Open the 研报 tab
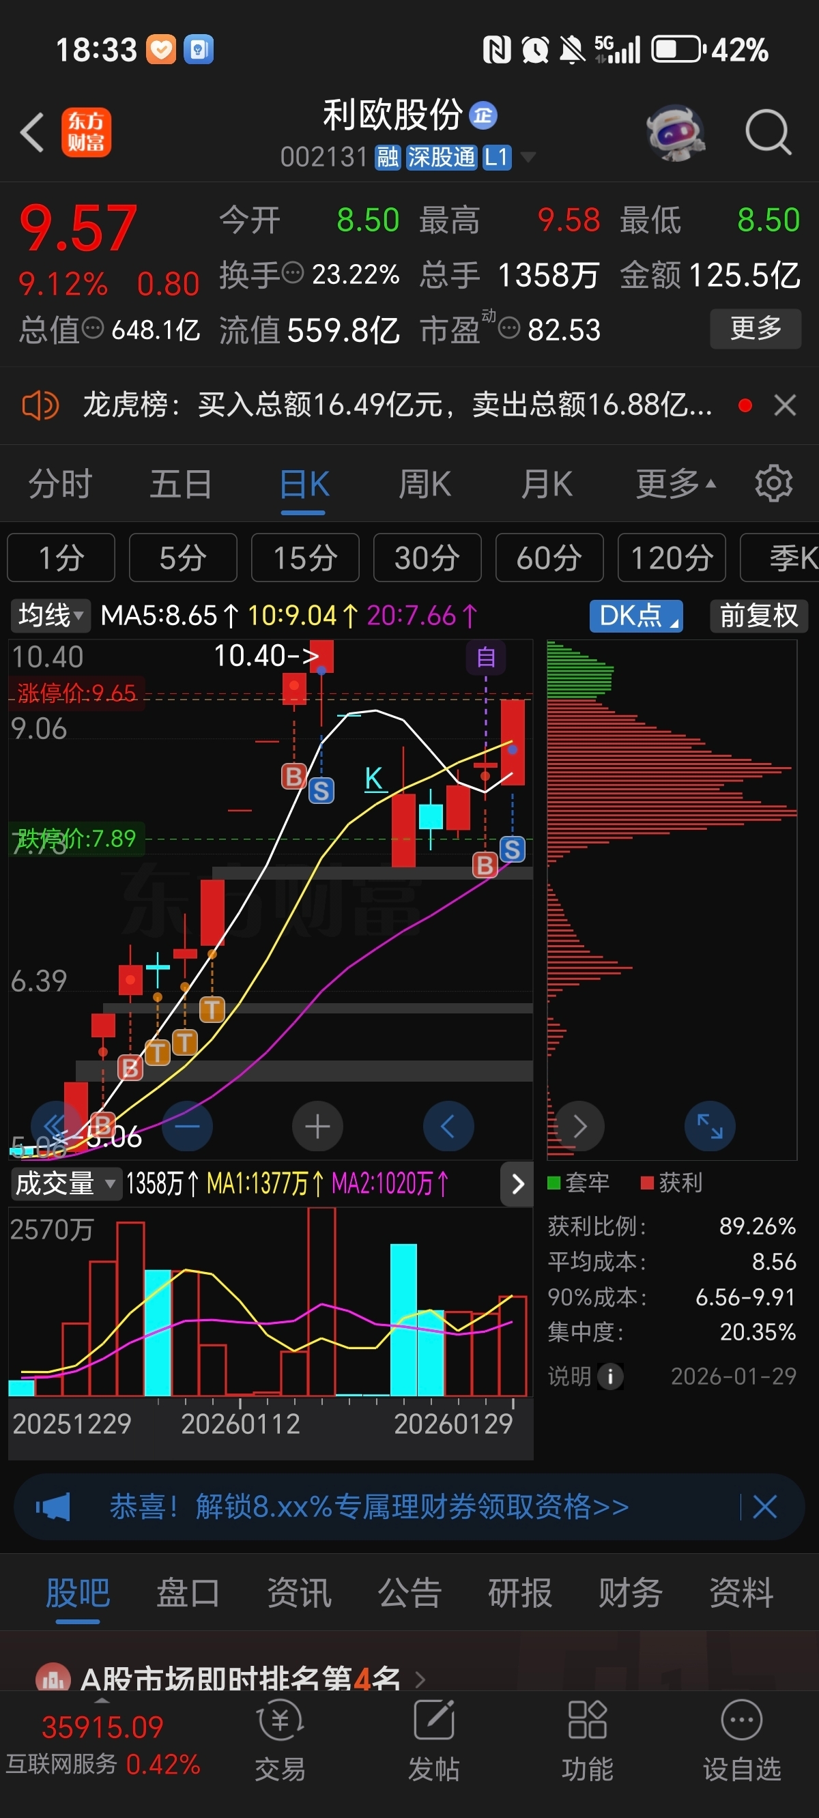 coord(520,1592)
